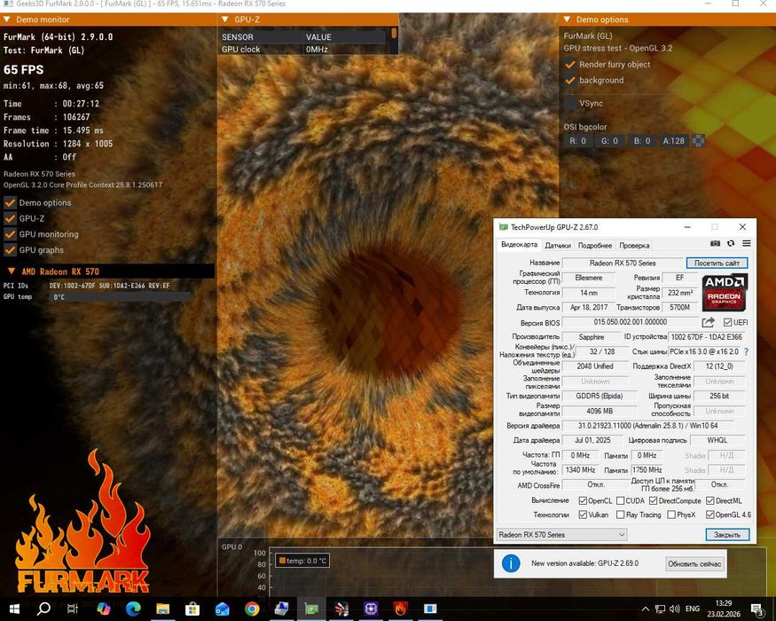The height and width of the screenshot is (621, 776).
Task: Open Microsoft Store from the taskbar
Action: click(x=192, y=608)
